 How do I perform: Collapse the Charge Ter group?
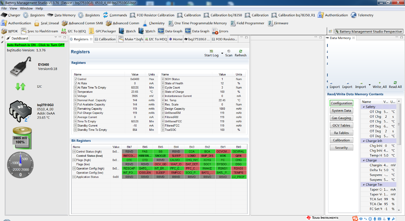pyautogui.click(x=363, y=185)
